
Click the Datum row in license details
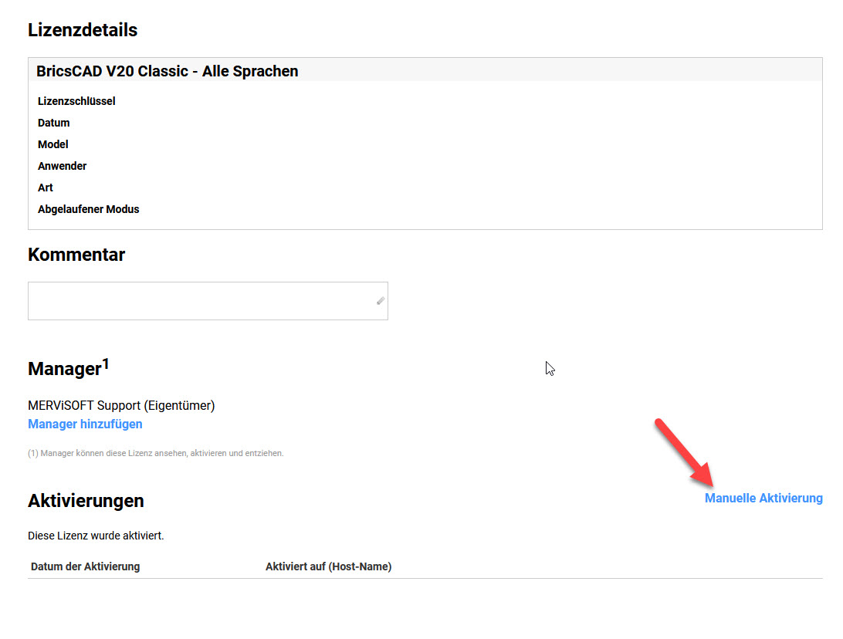point(54,123)
